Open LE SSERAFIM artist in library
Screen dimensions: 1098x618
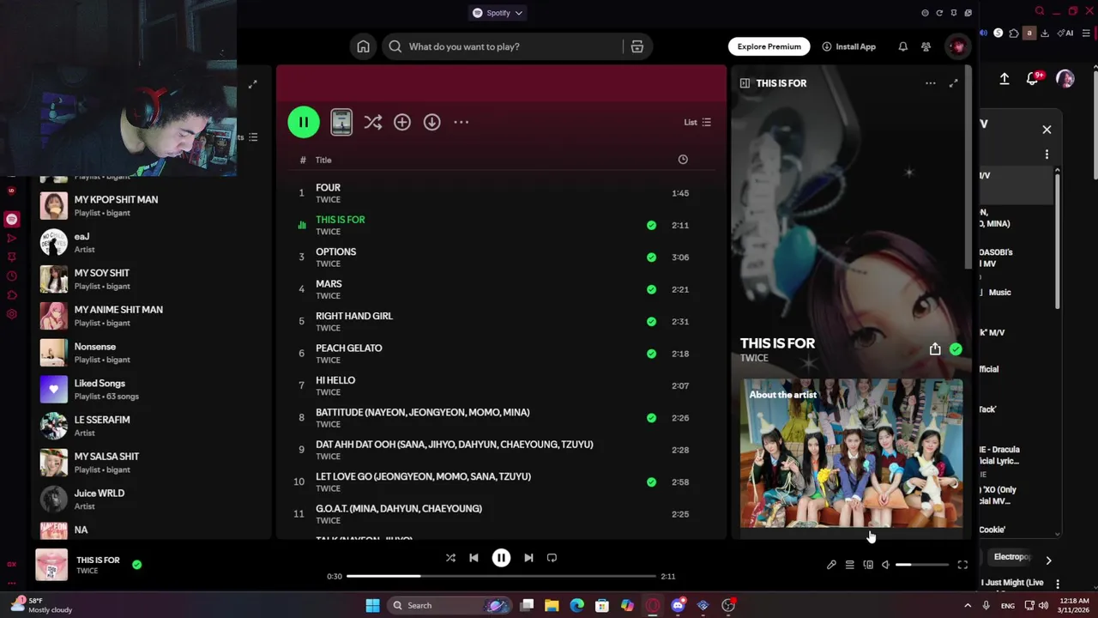(x=150, y=426)
